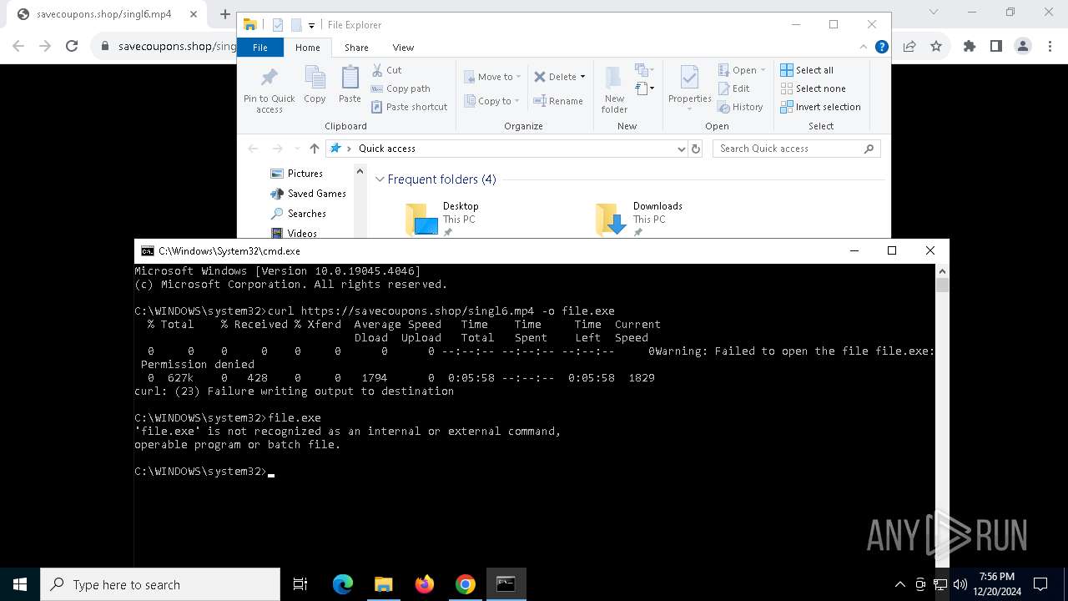Click the cmd.exe title bar icon

point(147,251)
